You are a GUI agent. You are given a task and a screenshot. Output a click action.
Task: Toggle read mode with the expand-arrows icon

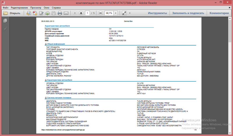click(x=123, y=13)
